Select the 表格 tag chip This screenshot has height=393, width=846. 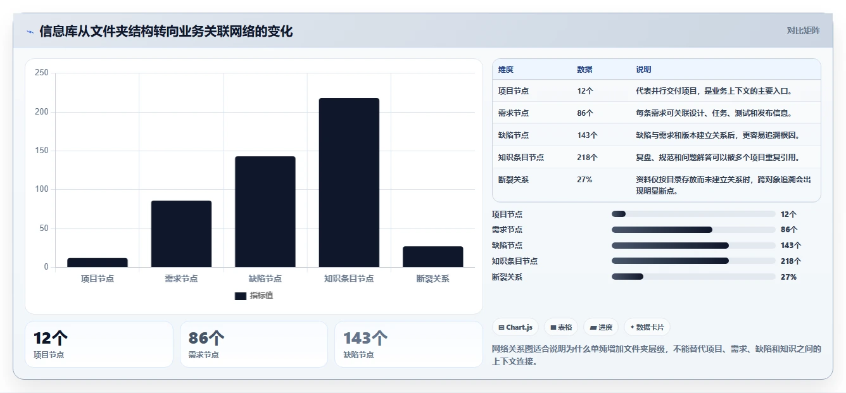[x=561, y=327]
